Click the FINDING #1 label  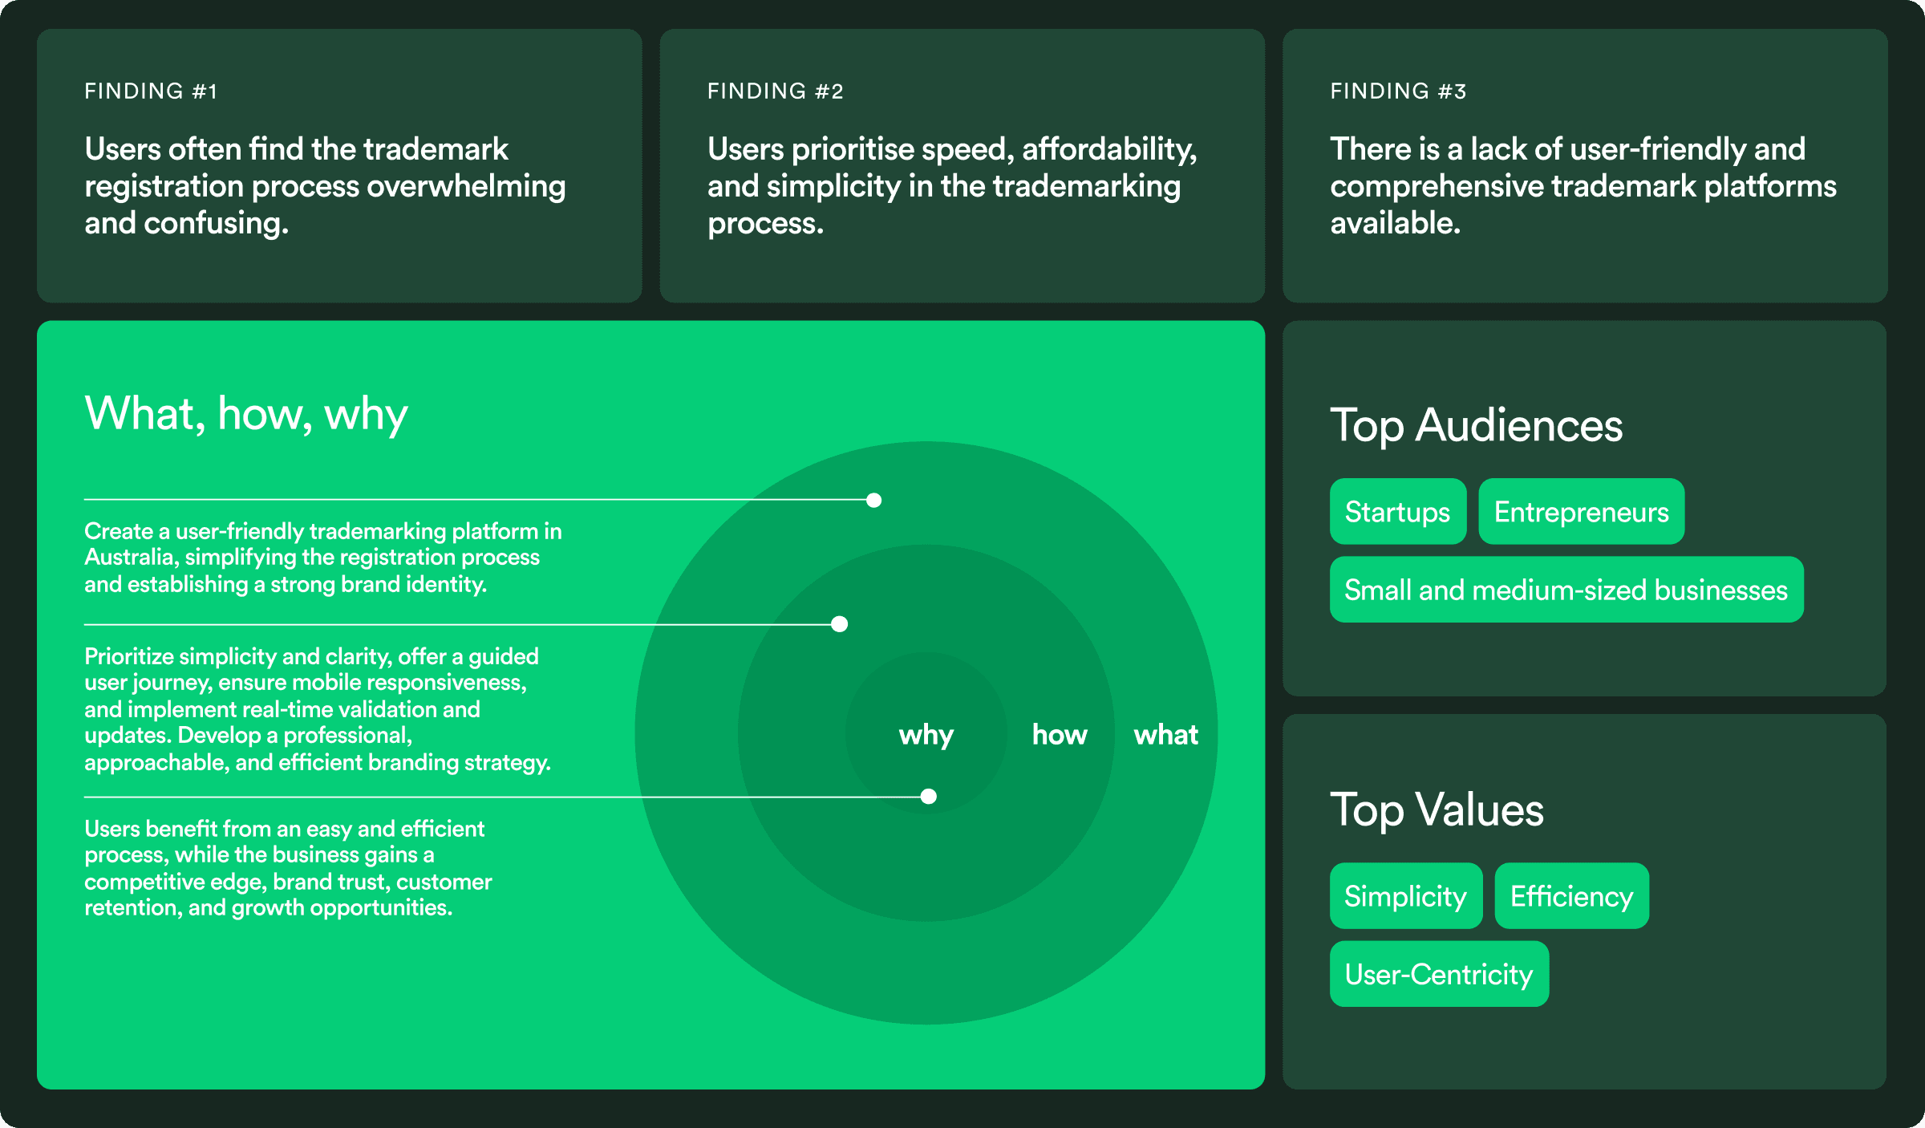pos(151,91)
